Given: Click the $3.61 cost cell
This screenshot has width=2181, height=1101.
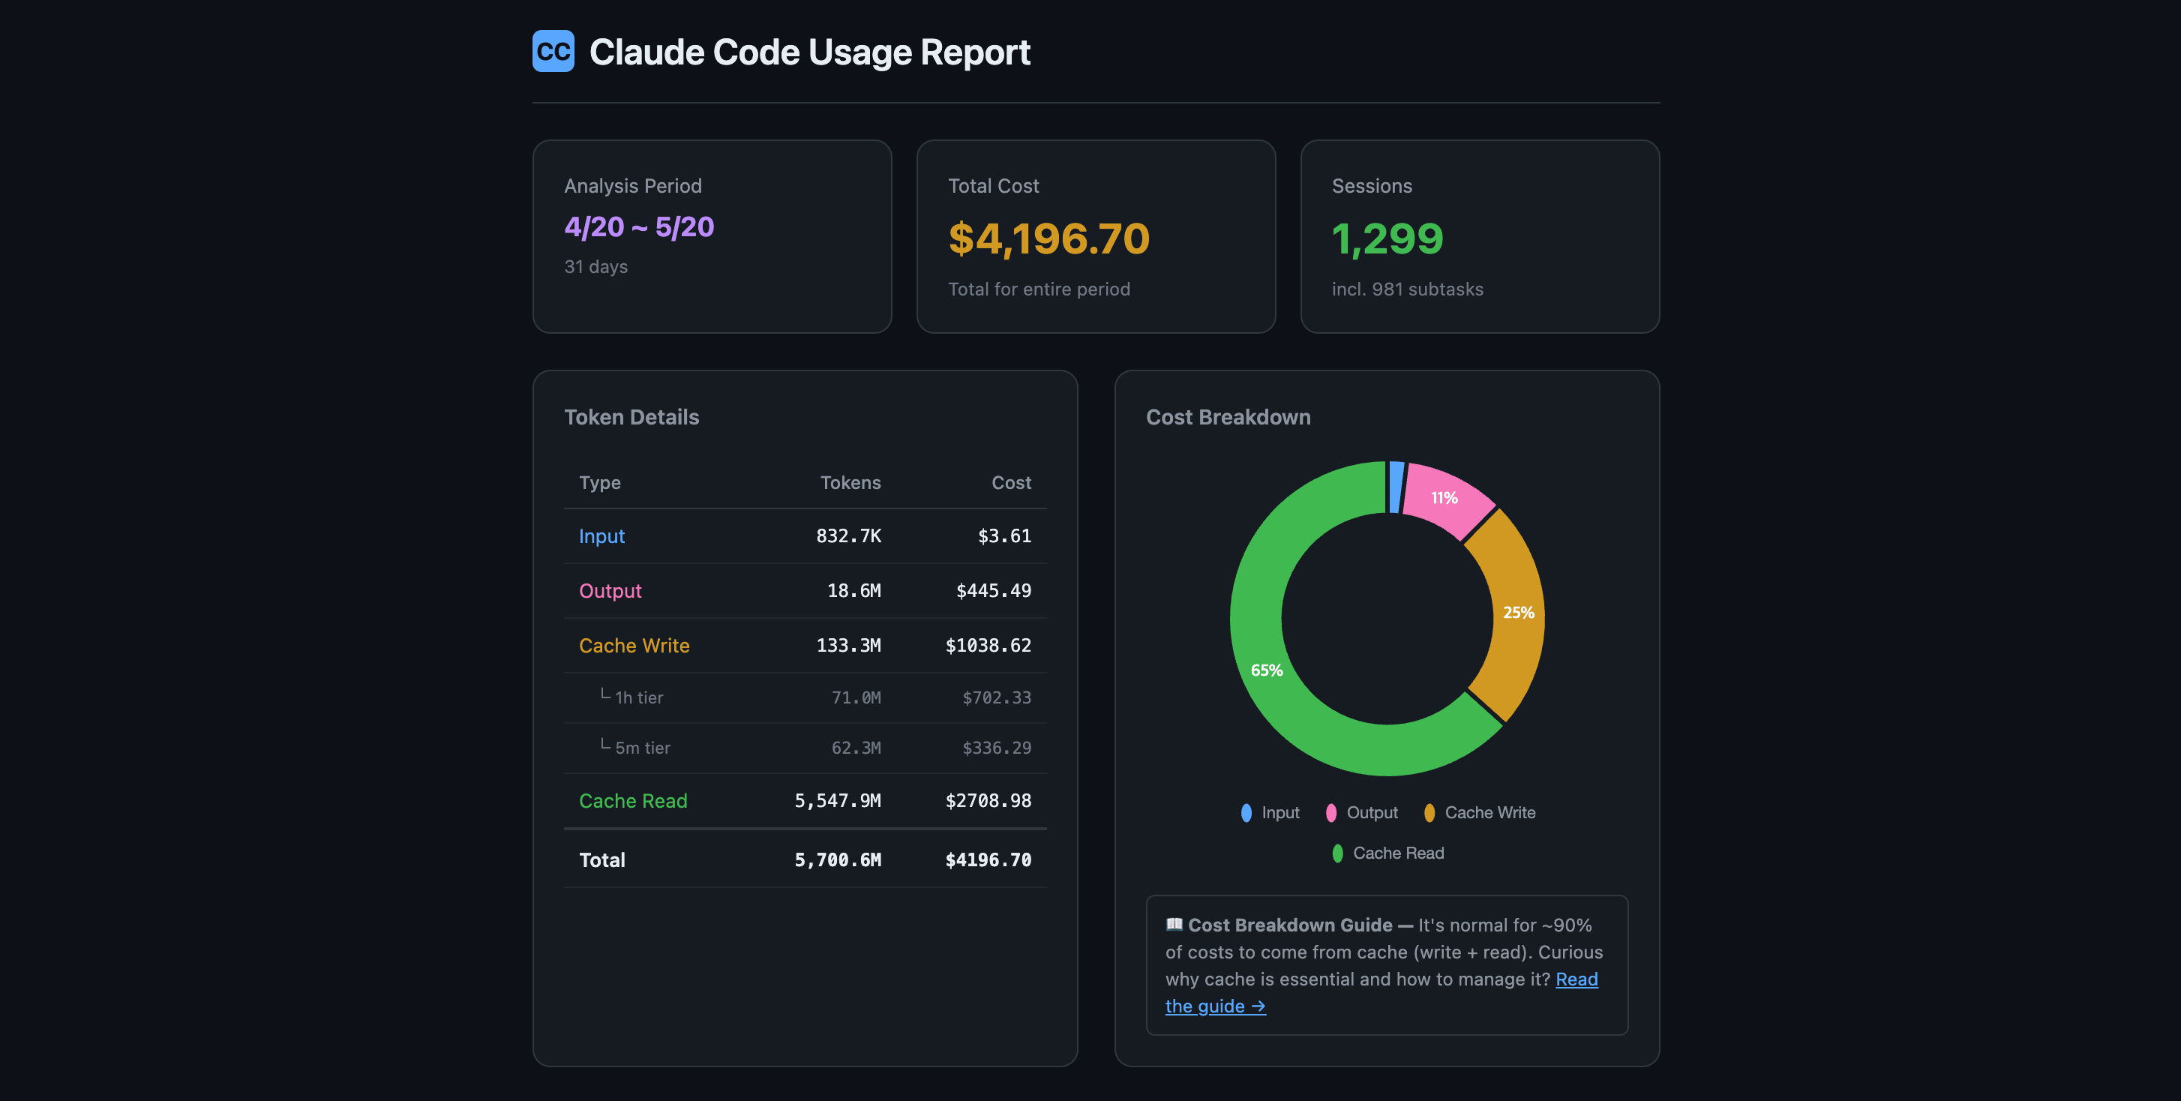Looking at the screenshot, I should [x=1004, y=536].
